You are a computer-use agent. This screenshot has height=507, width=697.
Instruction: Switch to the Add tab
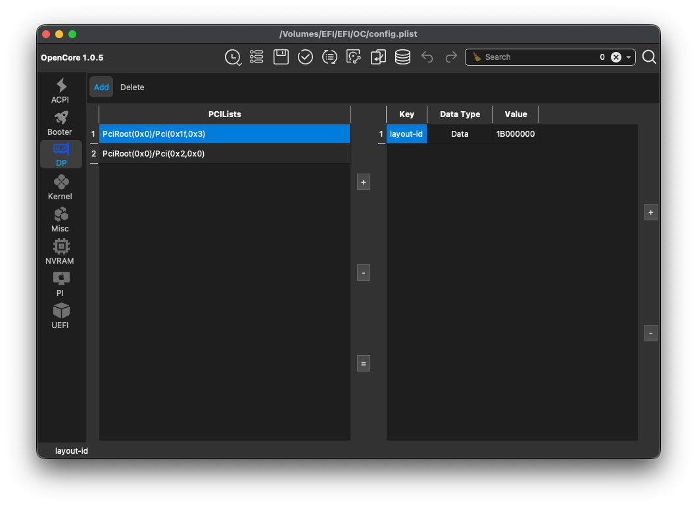pos(101,87)
